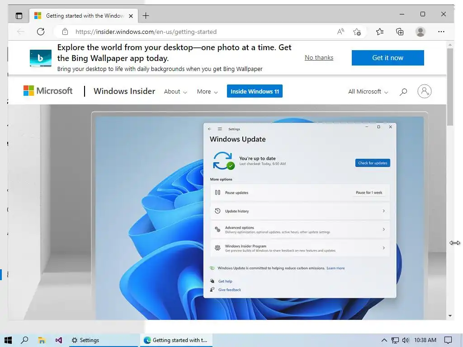Go back to the previous page
This screenshot has width=463, height=347.
(21, 32)
